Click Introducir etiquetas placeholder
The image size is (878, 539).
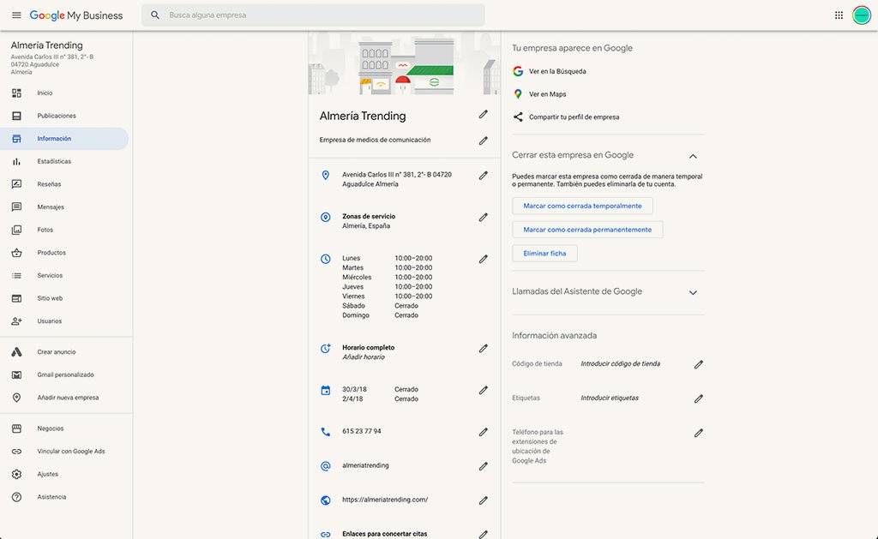[610, 398]
